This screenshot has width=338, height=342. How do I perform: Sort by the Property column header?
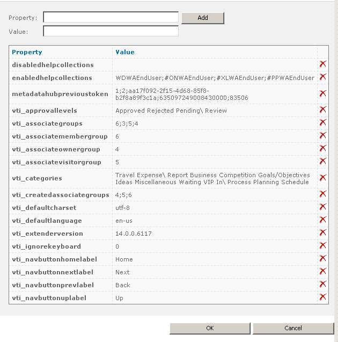[x=27, y=52]
